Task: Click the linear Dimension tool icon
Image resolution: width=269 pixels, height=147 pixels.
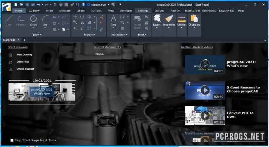Action: pos(122,17)
